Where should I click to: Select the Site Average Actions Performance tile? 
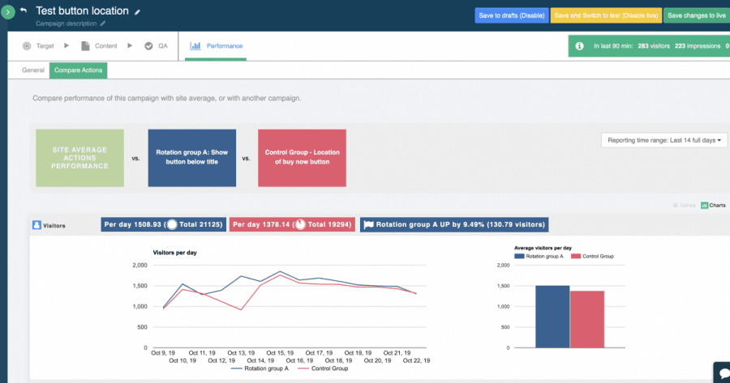[80, 159]
